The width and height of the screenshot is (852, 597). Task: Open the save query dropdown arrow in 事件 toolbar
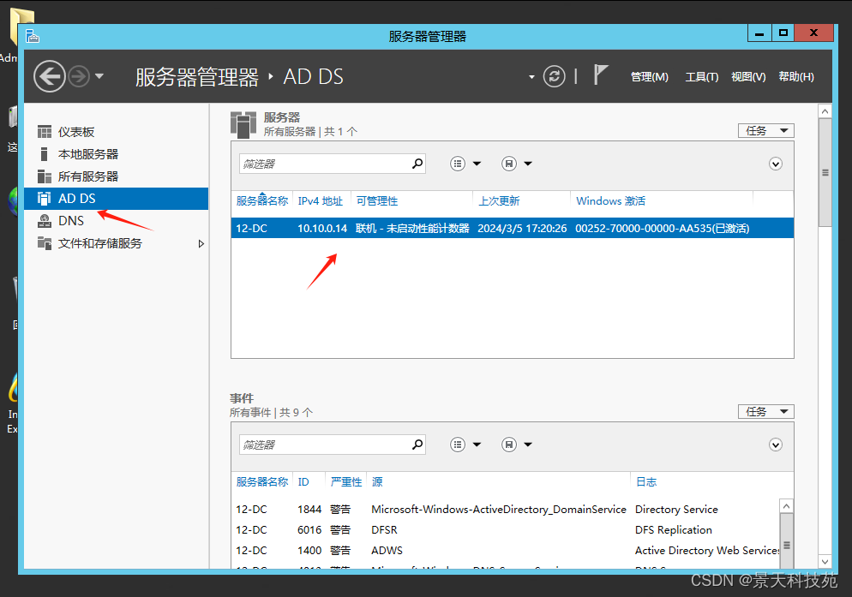coord(528,445)
